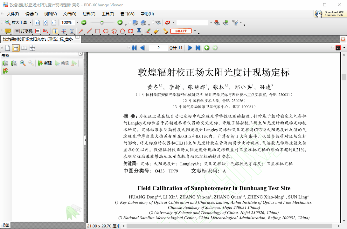347x229 pixels.
Task: Open the 编辑(E) menu
Action: 31,14
